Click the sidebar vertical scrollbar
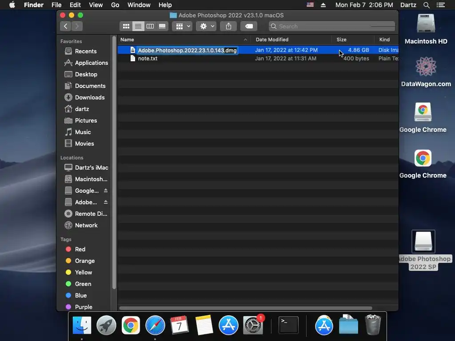The width and height of the screenshot is (455, 341). (114, 163)
